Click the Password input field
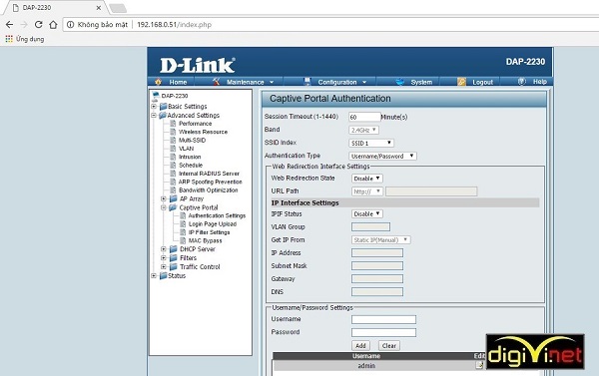The width and height of the screenshot is (599, 376). 383,332
